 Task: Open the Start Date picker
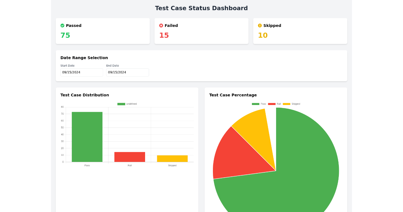point(82,72)
